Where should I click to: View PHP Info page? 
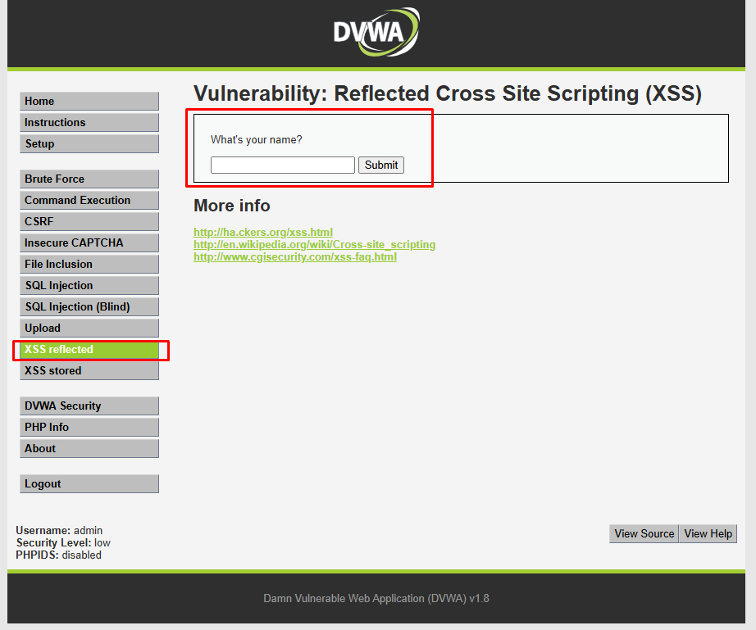click(89, 427)
